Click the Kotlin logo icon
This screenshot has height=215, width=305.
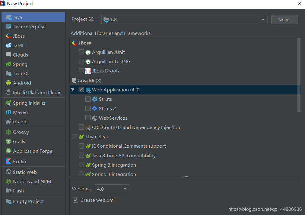(x=8, y=161)
